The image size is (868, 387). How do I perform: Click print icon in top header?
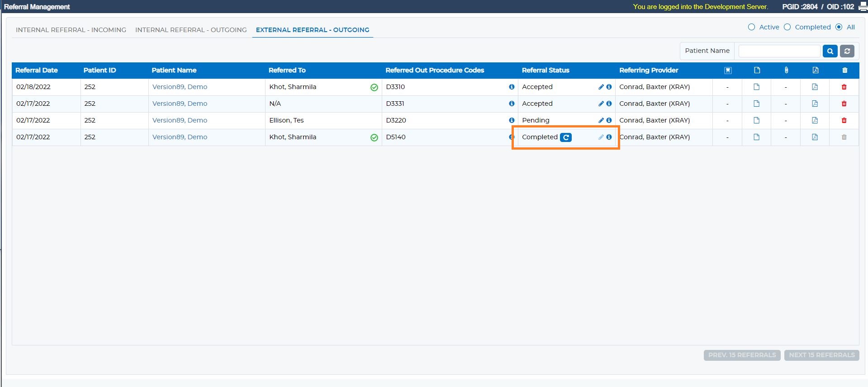[x=863, y=7]
